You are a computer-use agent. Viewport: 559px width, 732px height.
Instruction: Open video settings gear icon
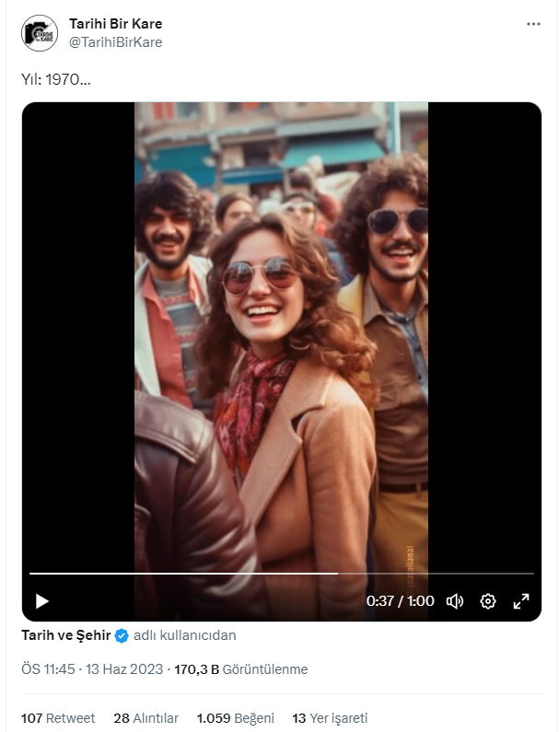pyautogui.click(x=488, y=601)
